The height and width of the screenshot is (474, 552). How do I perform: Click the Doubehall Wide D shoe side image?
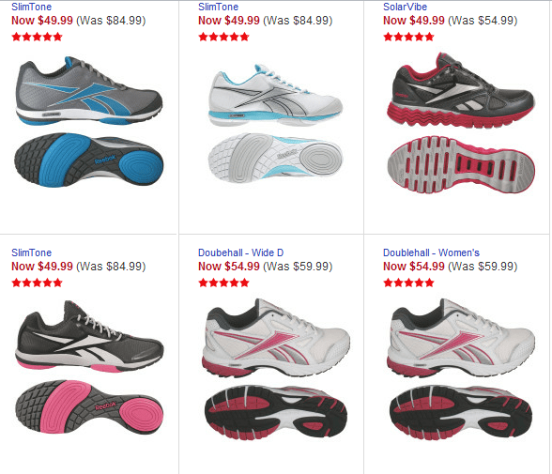tap(276, 338)
